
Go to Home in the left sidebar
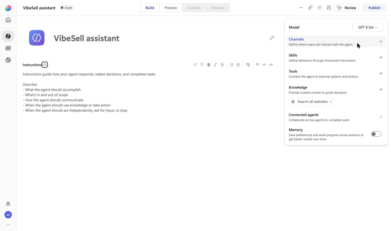pos(8,20)
